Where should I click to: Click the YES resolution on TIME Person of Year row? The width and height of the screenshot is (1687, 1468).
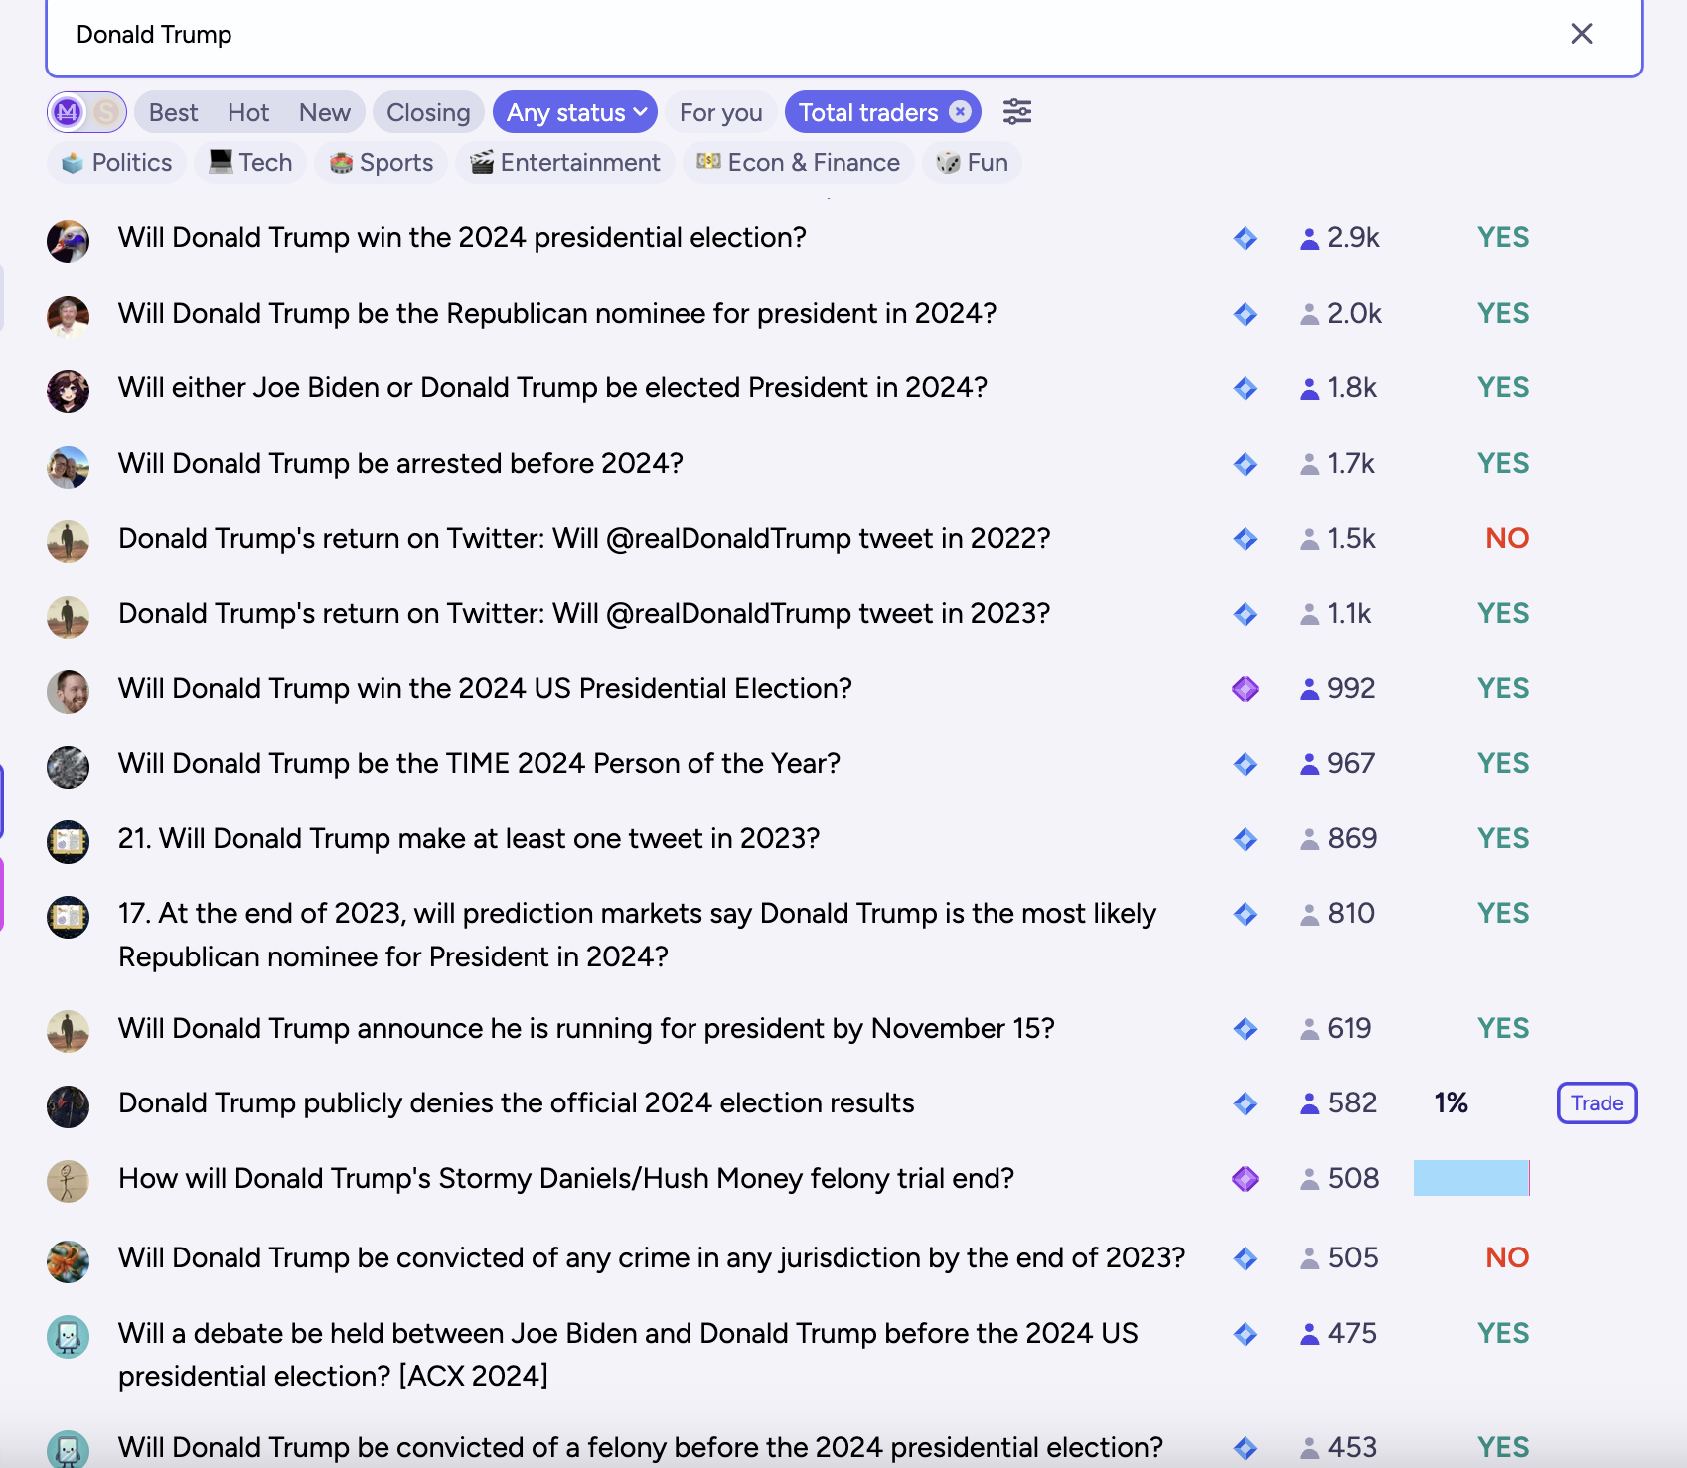[x=1503, y=764]
